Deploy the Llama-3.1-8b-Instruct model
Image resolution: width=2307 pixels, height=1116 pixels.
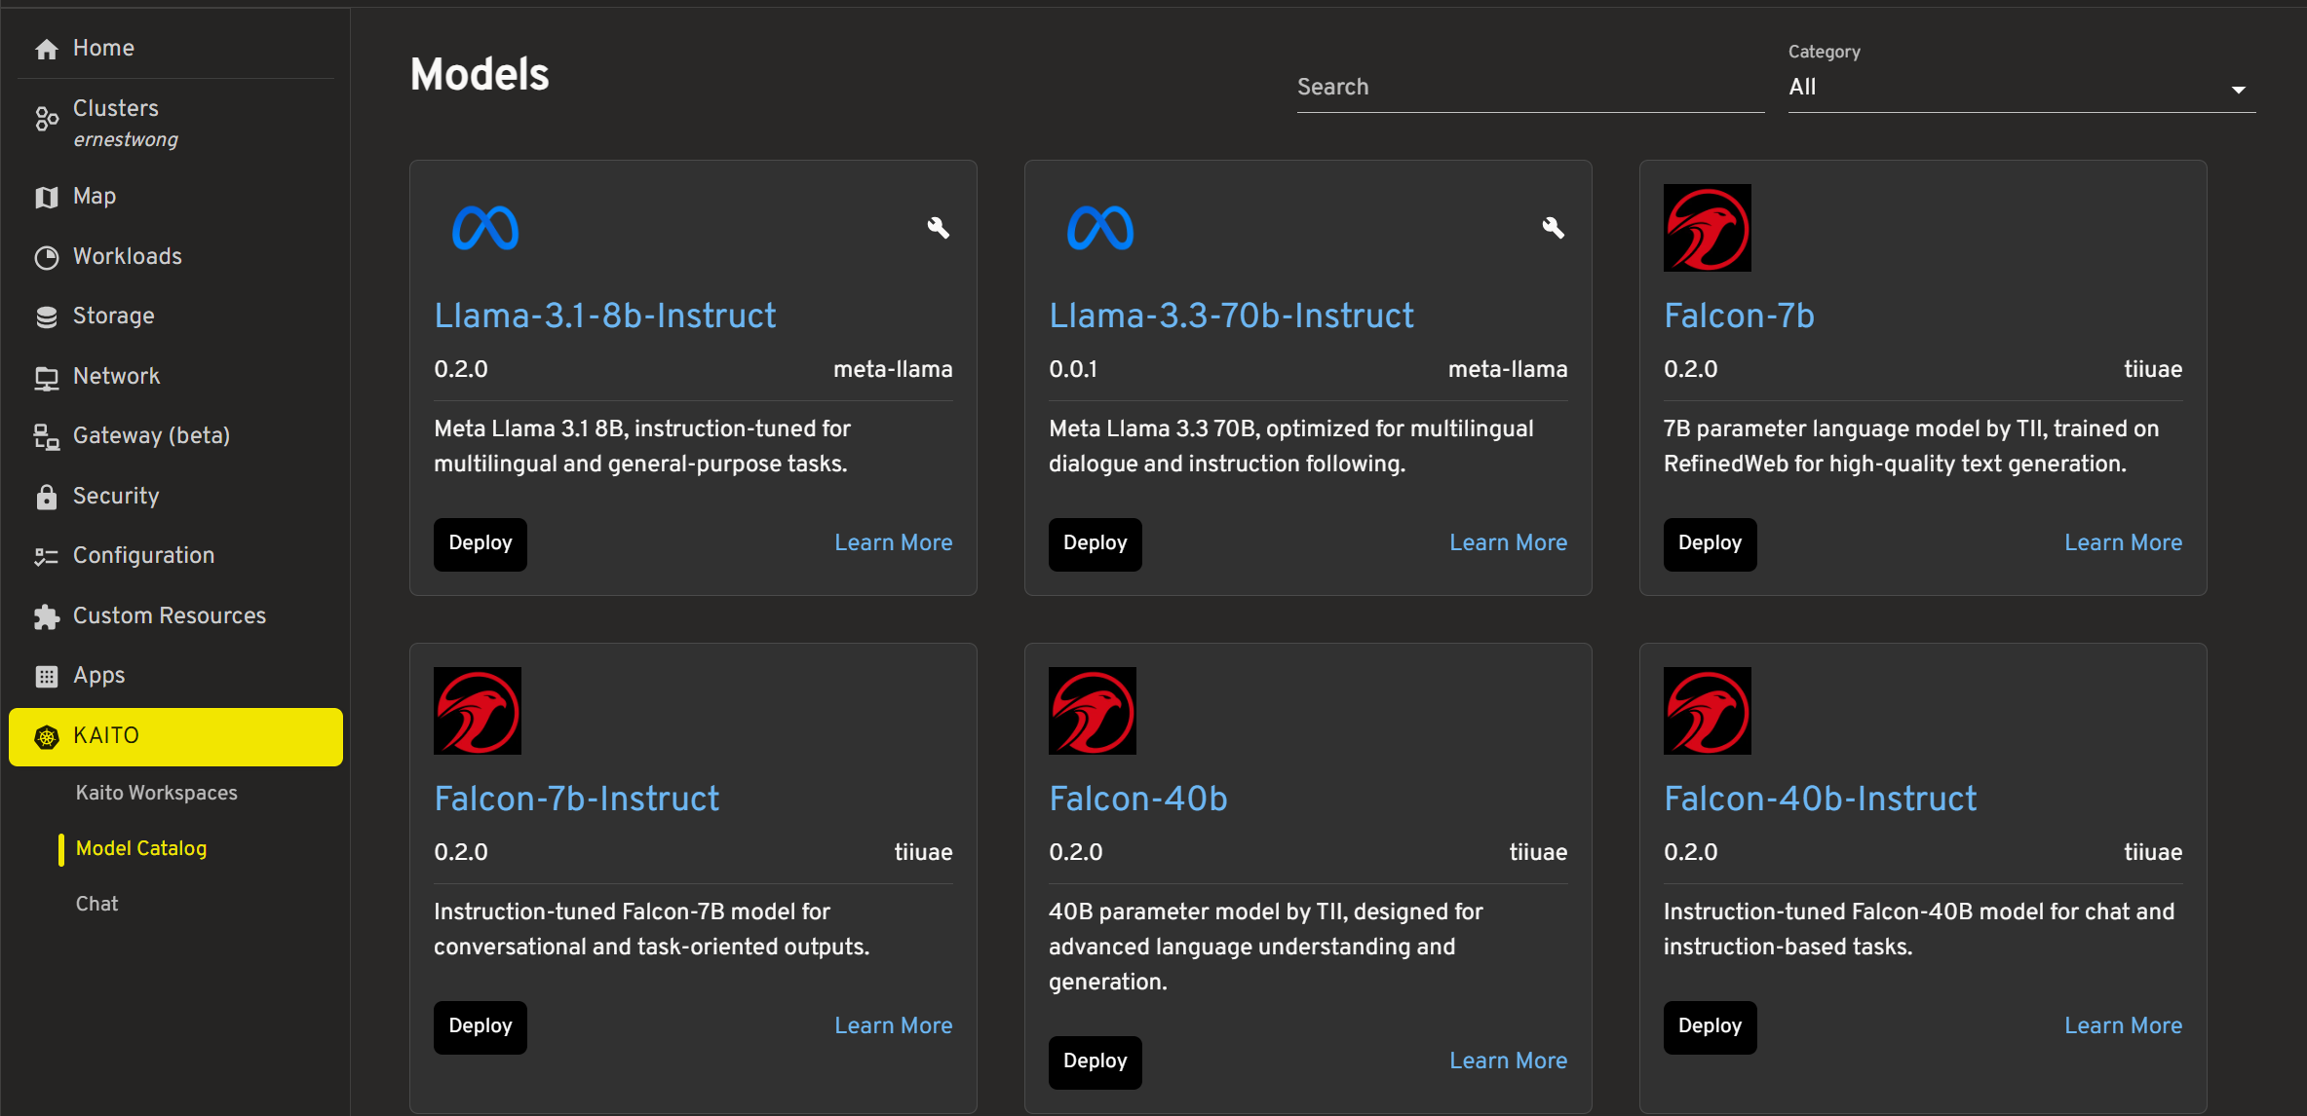pos(481,543)
